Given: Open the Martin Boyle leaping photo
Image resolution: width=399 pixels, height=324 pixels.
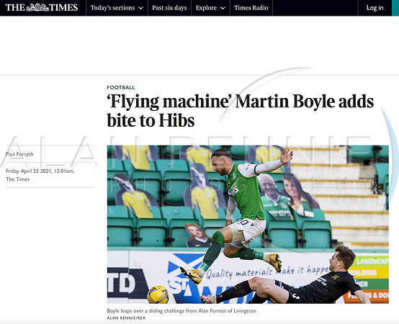Looking at the screenshot, I should click(x=248, y=225).
